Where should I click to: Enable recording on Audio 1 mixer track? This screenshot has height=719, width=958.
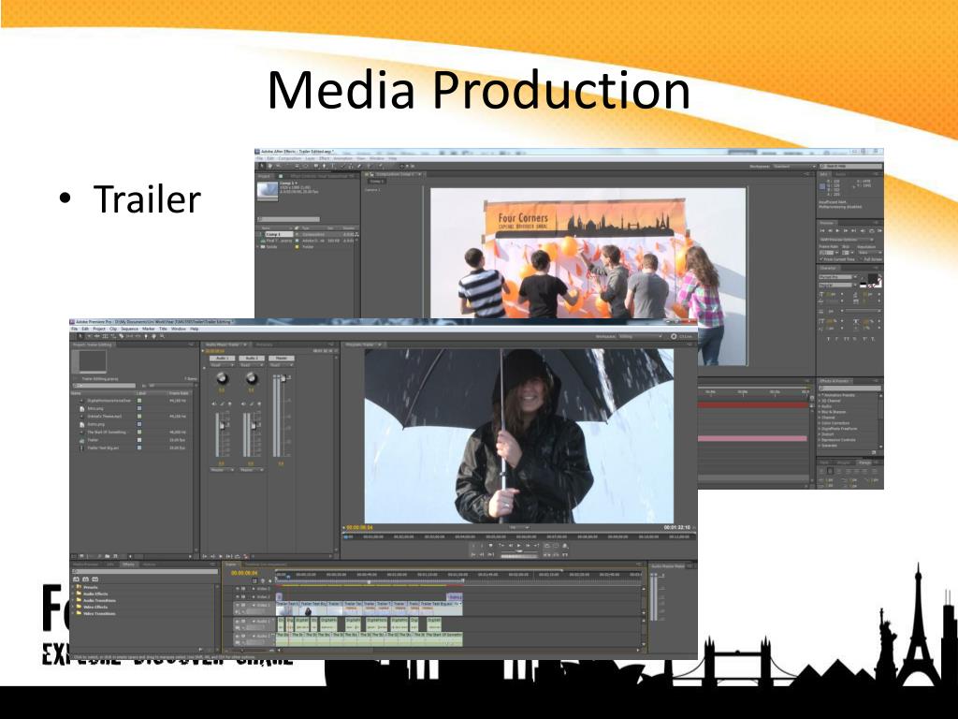229,404
